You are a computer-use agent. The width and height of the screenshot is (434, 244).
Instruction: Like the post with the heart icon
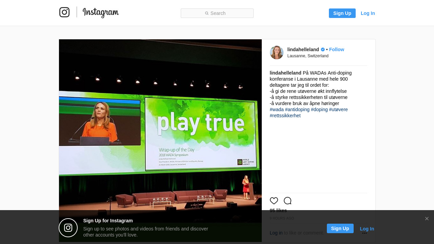coord(274,201)
